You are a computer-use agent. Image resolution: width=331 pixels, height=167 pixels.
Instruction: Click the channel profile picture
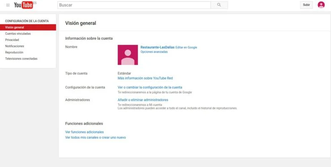(128, 55)
